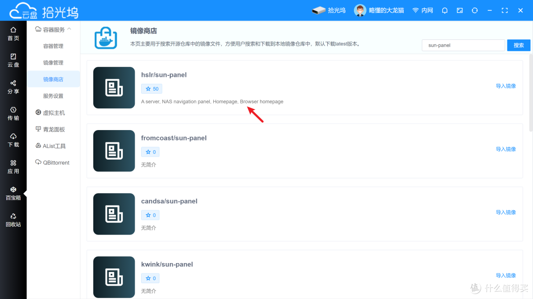Click the fromcoast/sun-panel image thumbnail

tap(114, 151)
